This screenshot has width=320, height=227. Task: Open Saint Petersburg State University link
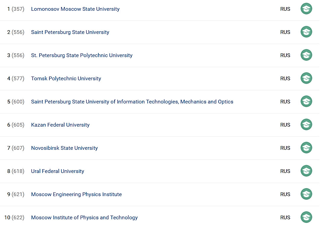pos(70,32)
